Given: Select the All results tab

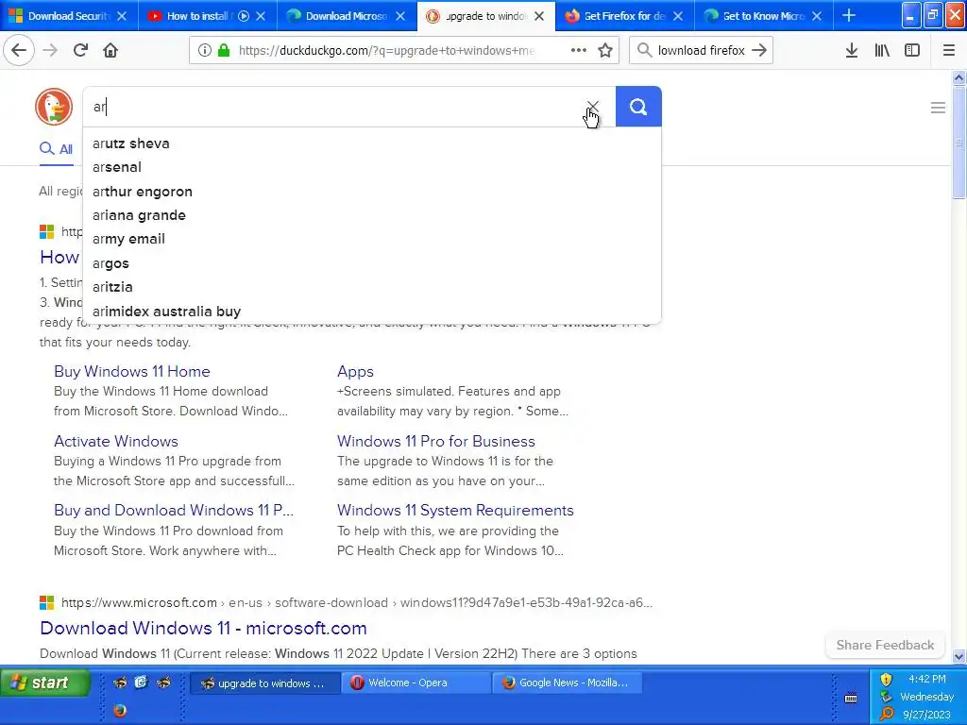Looking at the screenshot, I should (x=56, y=149).
